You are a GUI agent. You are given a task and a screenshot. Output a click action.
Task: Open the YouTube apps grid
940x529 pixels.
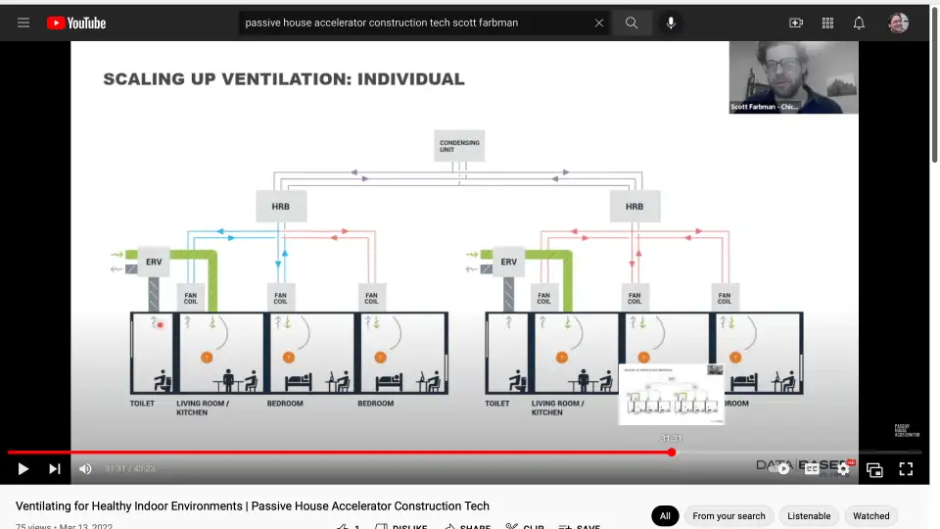[827, 23]
